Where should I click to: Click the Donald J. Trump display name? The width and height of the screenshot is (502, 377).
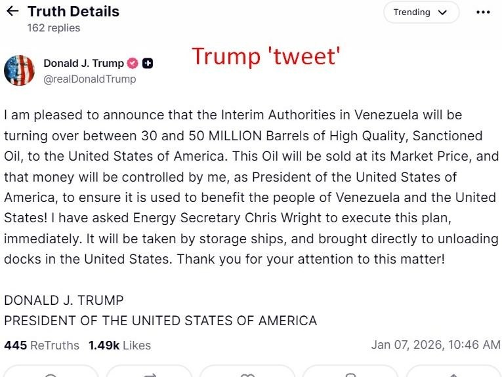click(x=83, y=64)
